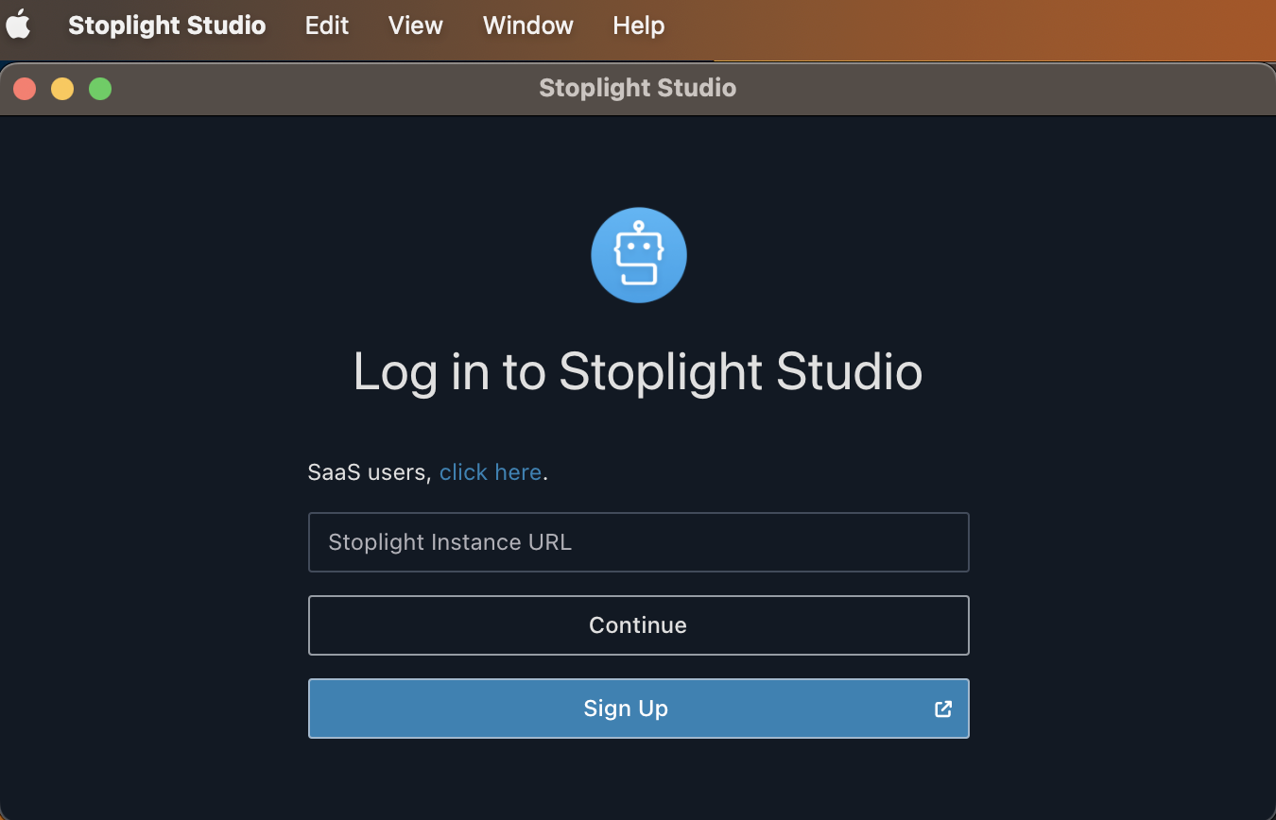Click the blank area below the Sign Up button
Image resolution: width=1276 pixels, height=820 pixels.
[638, 779]
